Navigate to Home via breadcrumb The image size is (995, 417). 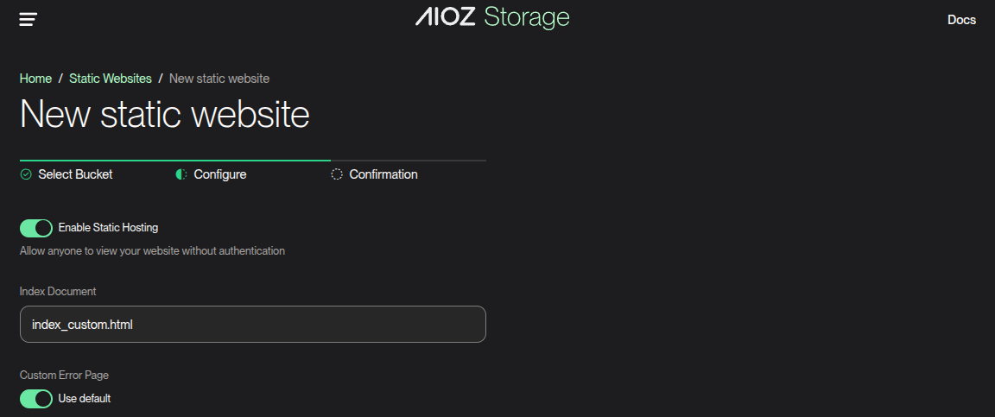35,79
